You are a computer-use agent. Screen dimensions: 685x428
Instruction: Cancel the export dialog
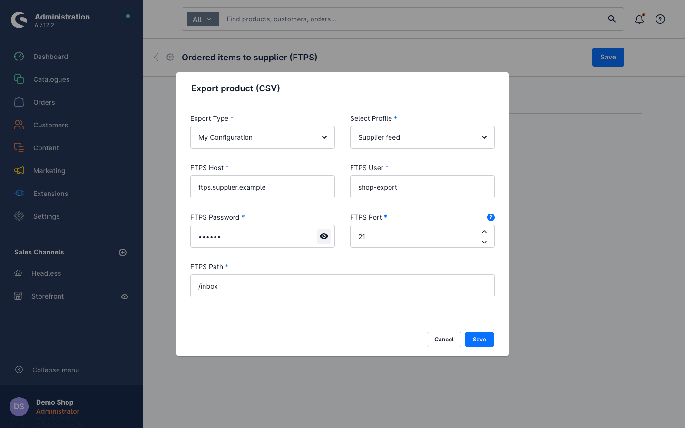(x=444, y=340)
